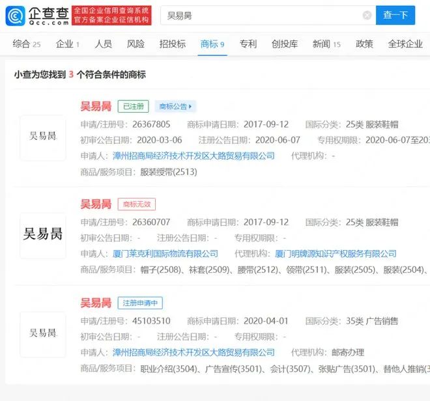Screen dimensions: 430x401
Task: Click the 注册申请中 status tag
Action: [x=140, y=303]
